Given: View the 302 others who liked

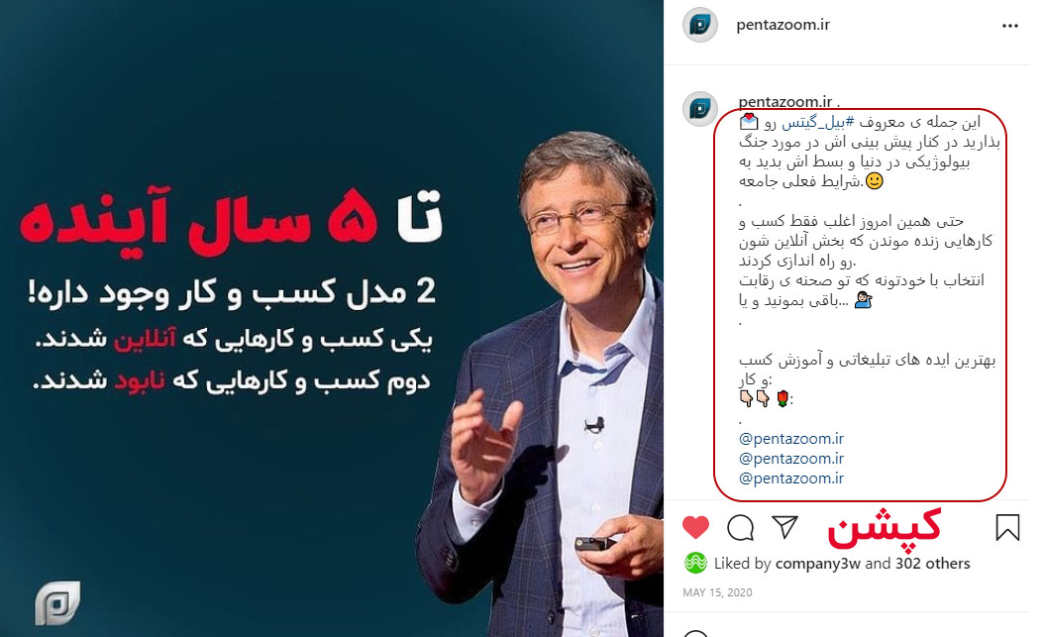Looking at the screenshot, I should click(932, 564).
